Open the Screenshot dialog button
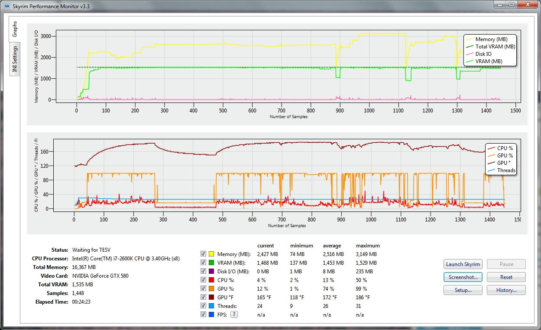 [x=463, y=277]
